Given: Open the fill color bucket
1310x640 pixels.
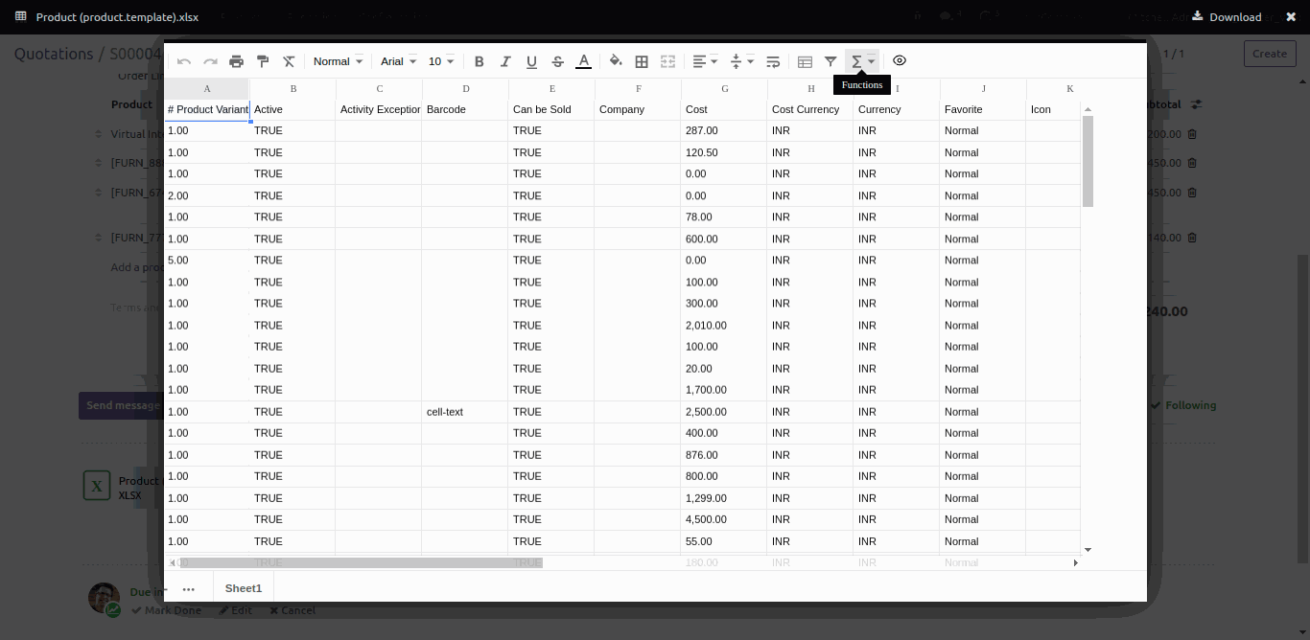Looking at the screenshot, I should [616, 61].
